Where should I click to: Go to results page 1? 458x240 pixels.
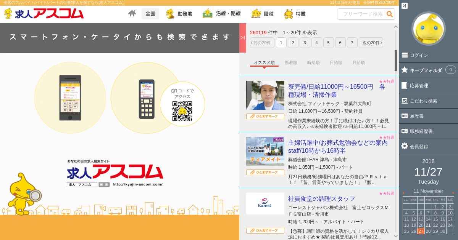pyautogui.click(x=281, y=43)
